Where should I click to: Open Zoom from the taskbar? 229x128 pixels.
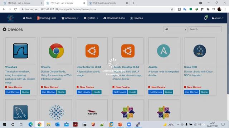click(129, 124)
